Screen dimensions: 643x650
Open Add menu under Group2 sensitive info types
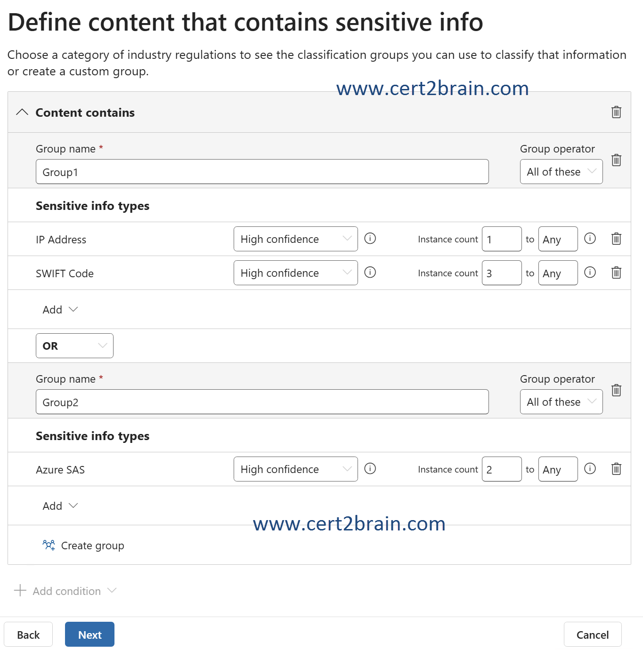(x=60, y=506)
